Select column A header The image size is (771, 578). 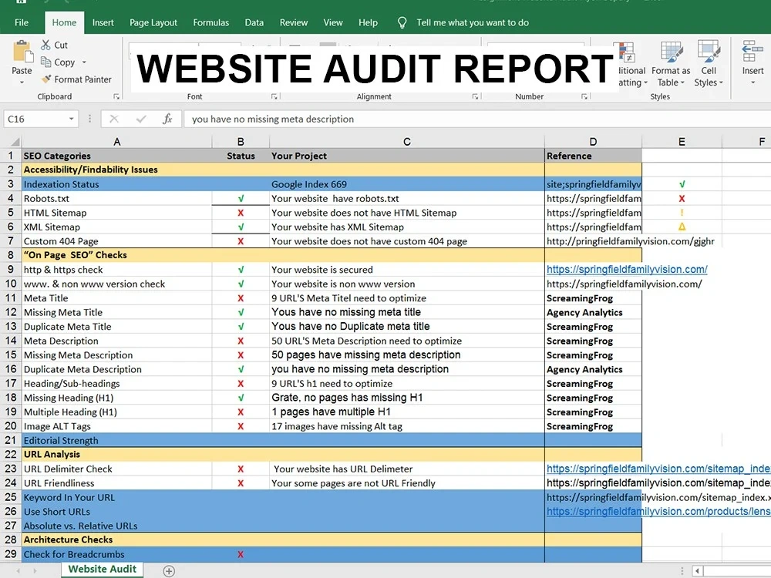click(x=117, y=142)
